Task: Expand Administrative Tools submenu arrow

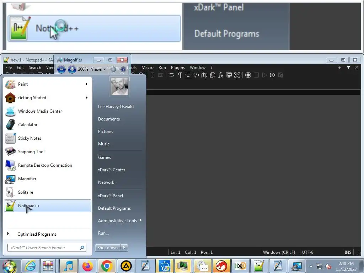Action: click(141, 220)
